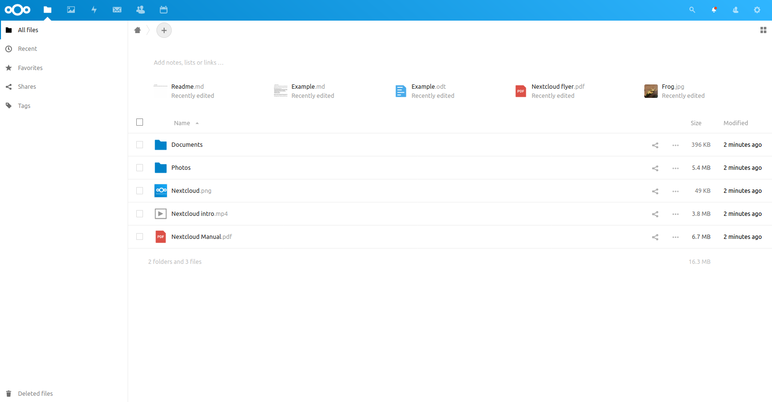Share Nextcloud Manual.pdf

655,237
